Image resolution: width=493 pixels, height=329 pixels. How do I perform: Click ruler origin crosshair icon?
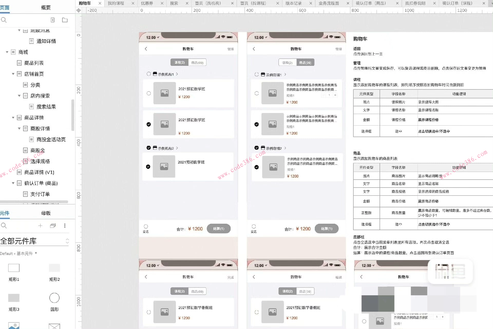coord(79,10)
